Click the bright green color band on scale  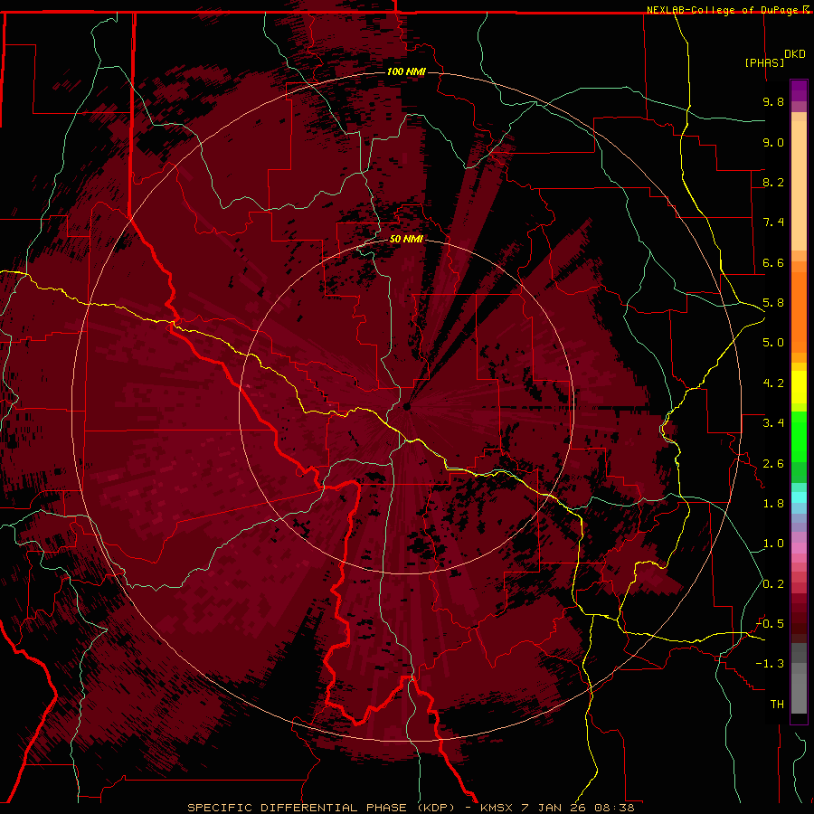coord(799,437)
